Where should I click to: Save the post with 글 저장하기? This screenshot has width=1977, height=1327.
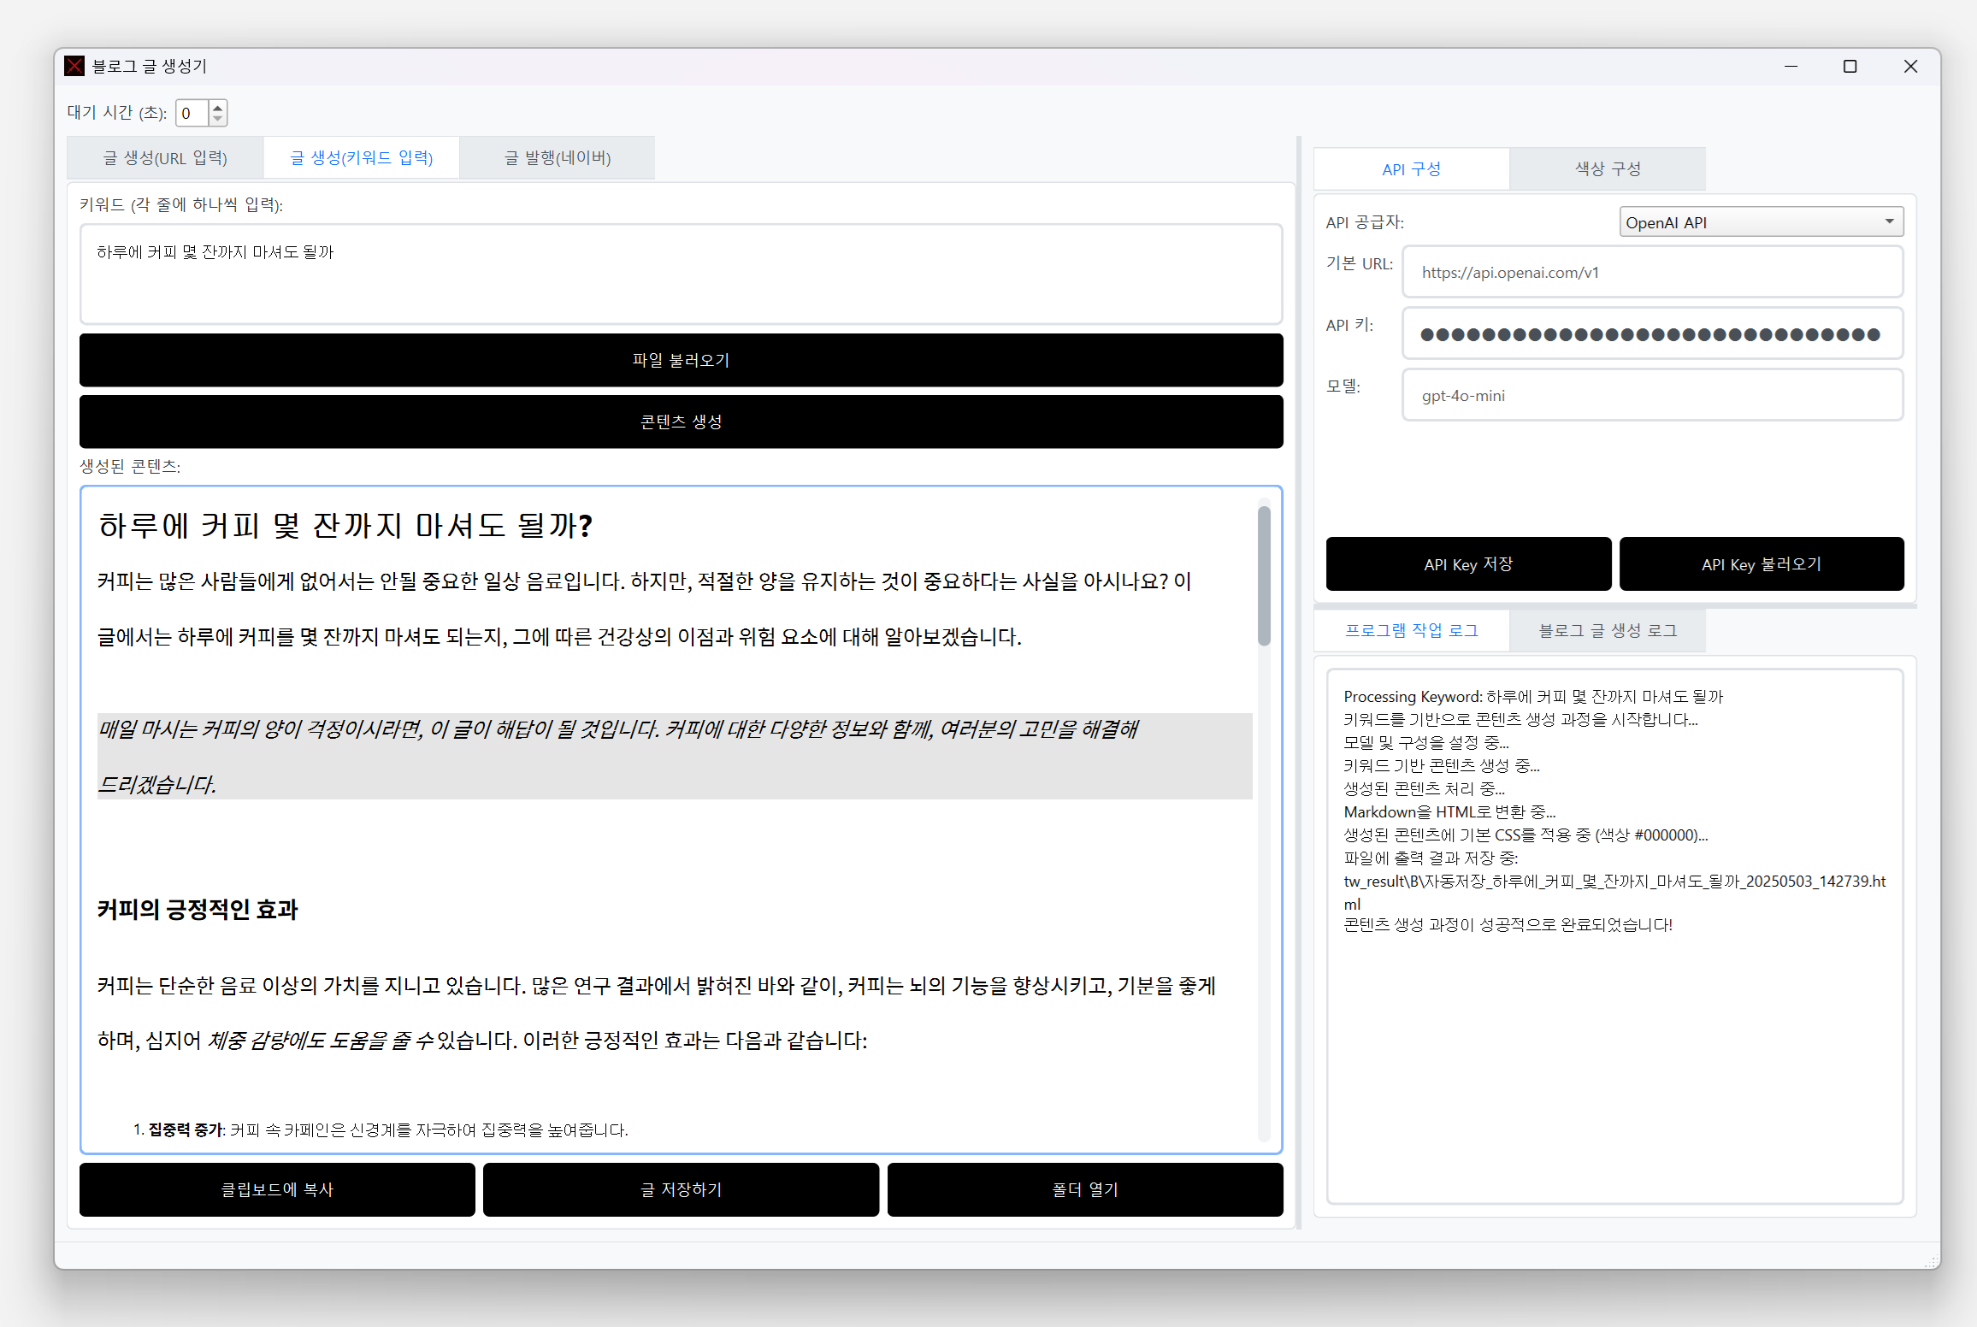coord(681,1189)
